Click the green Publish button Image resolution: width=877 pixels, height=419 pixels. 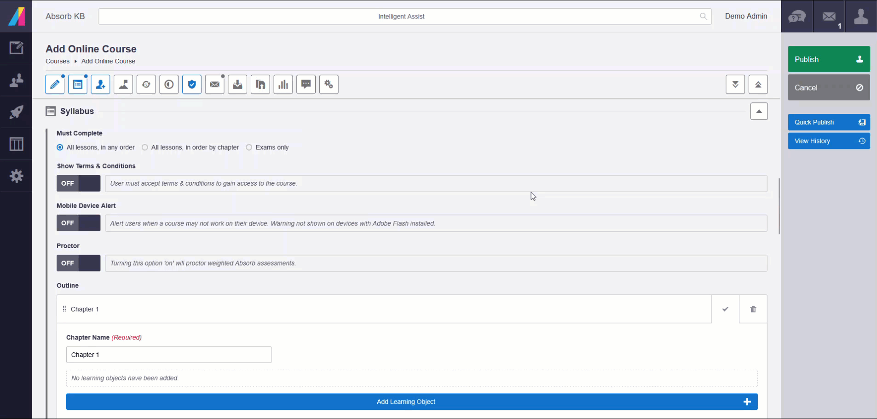(828, 59)
